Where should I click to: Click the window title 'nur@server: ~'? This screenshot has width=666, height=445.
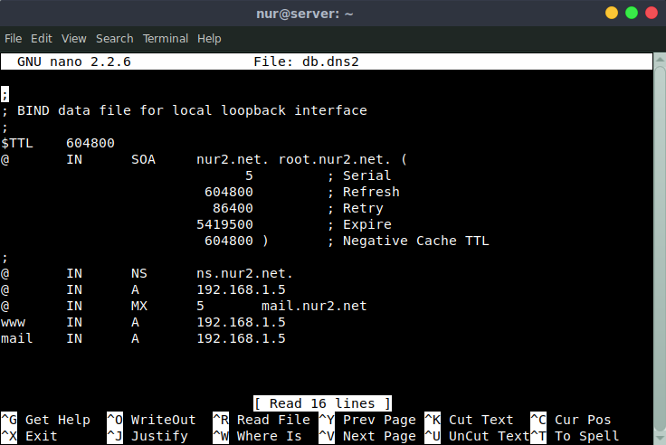305,14
